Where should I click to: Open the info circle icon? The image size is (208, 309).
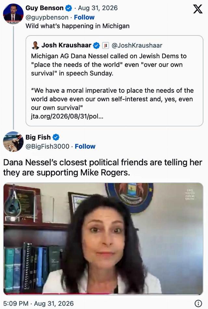tap(198, 303)
